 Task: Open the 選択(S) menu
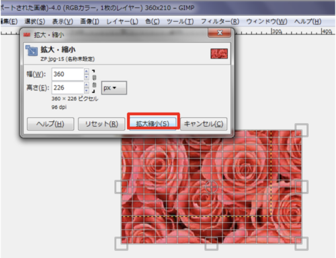pyautogui.click(x=35, y=22)
